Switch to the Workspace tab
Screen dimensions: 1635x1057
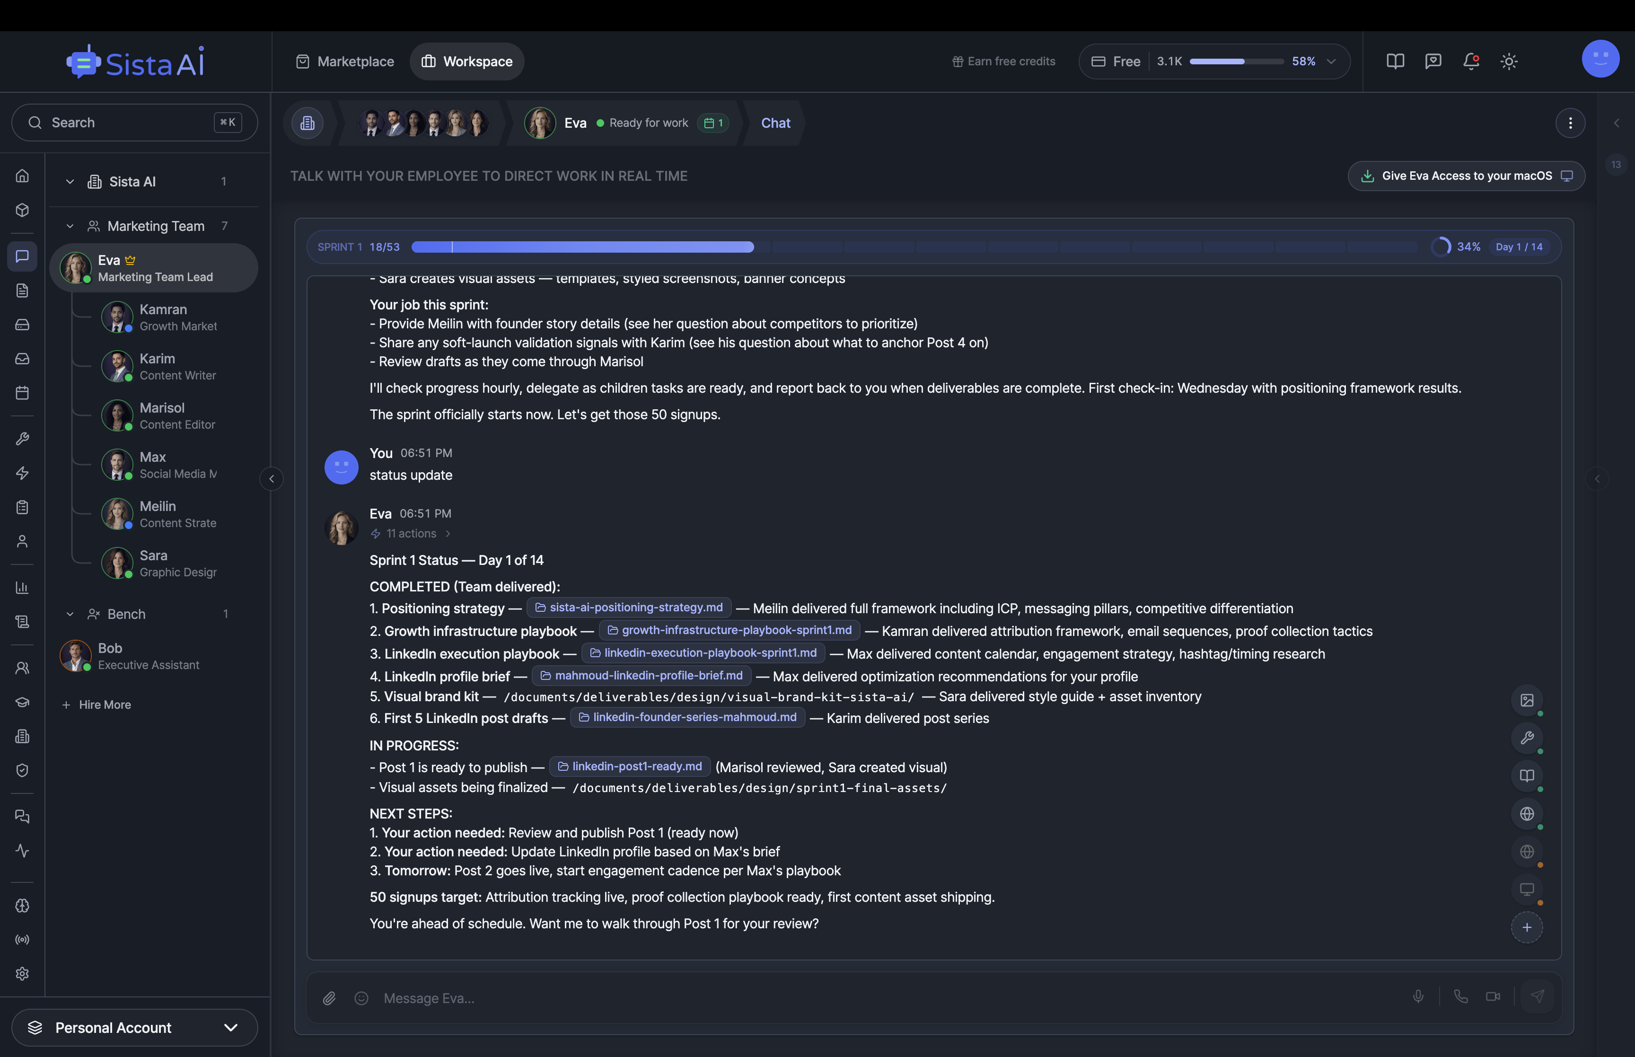pyautogui.click(x=467, y=62)
